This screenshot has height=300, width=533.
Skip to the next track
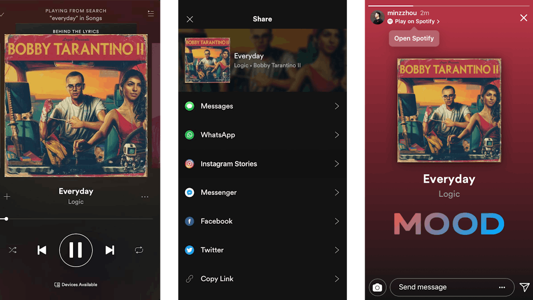[110, 250]
